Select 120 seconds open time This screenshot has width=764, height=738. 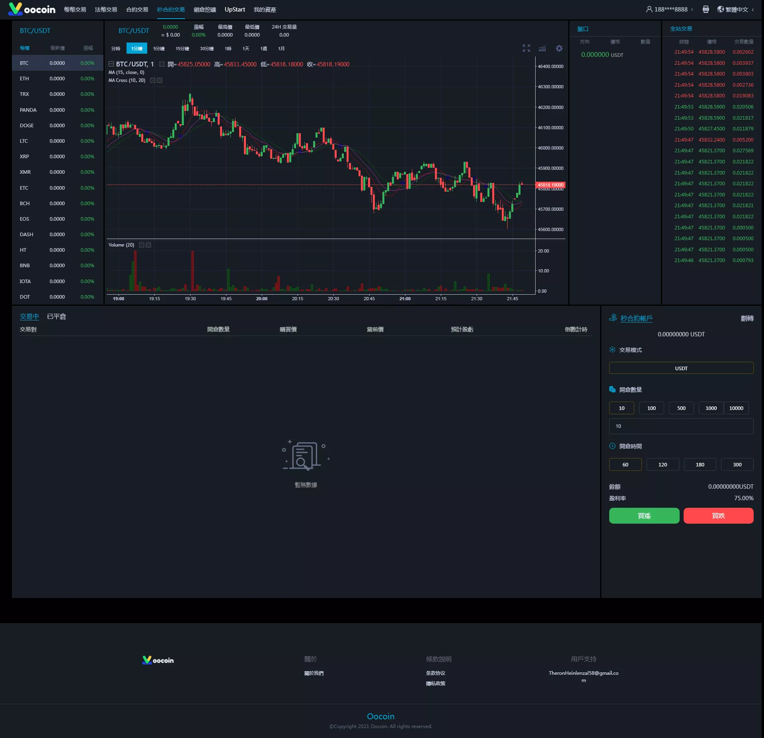662,464
